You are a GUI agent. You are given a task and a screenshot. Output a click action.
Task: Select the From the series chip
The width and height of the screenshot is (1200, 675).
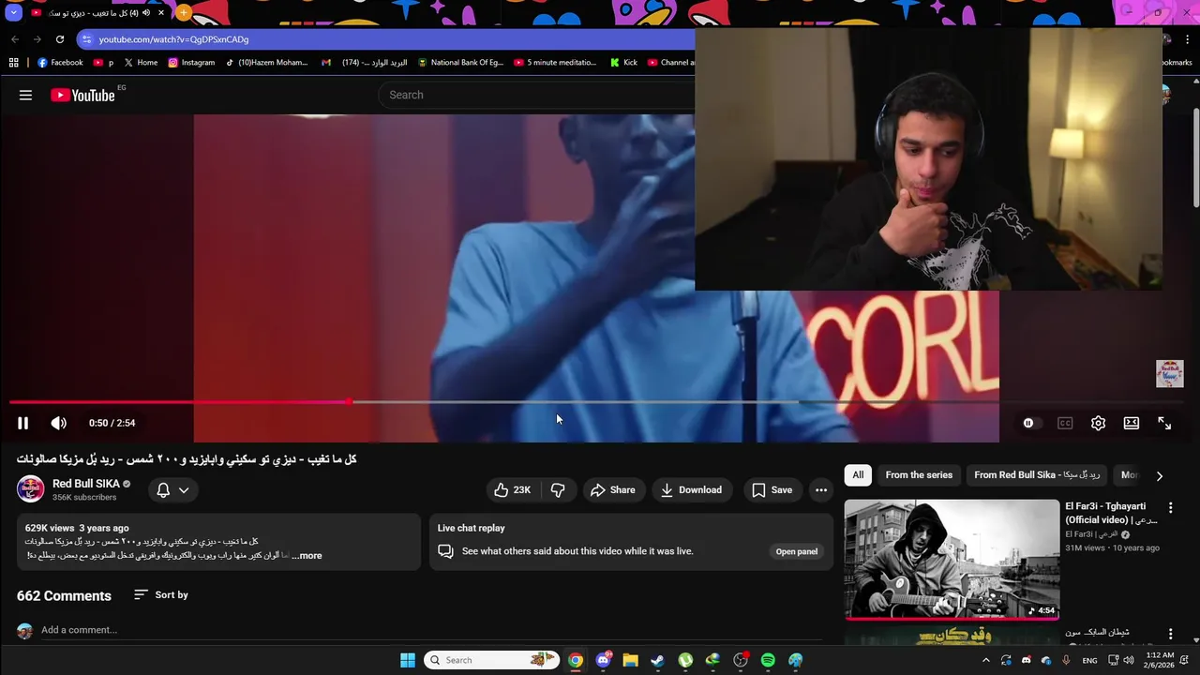[x=919, y=474]
